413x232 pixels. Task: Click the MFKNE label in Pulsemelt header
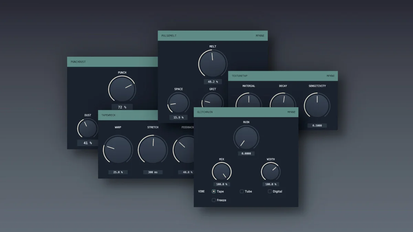(260, 36)
